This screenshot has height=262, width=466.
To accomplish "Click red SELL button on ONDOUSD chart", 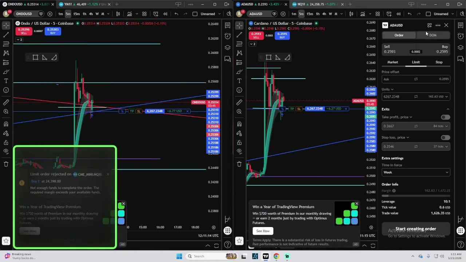I will [24, 31].
